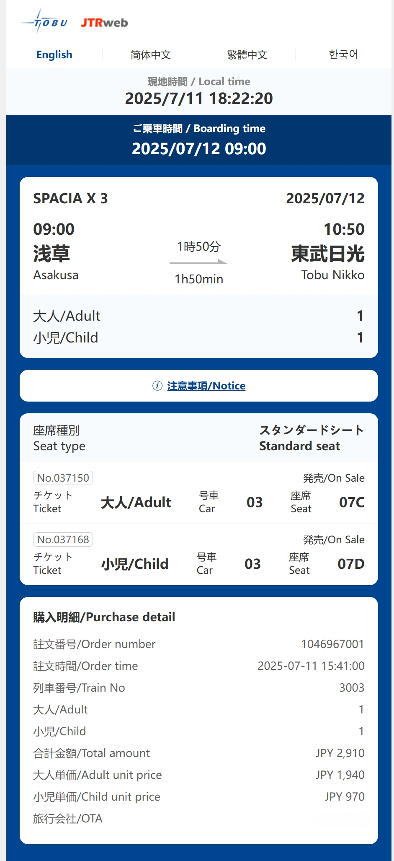
Task: Click the Tobu logo icon
Action: click(x=44, y=22)
